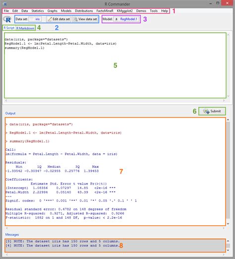Open the Models menu
235x259 pixels.
[66, 11]
